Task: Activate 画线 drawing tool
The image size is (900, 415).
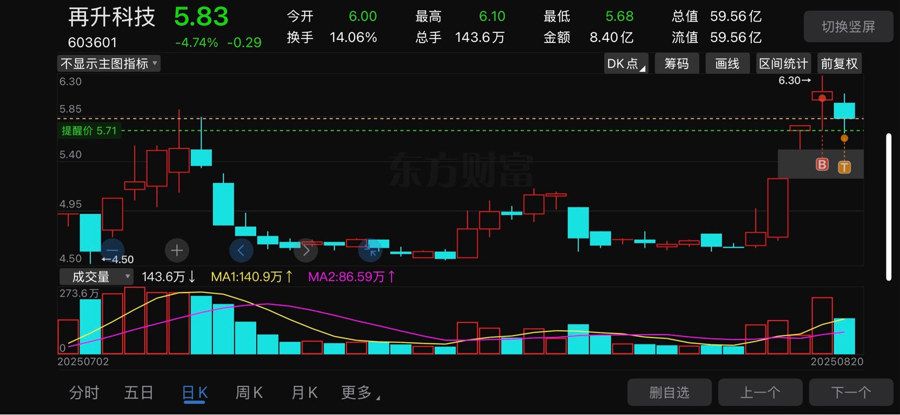Action: 727,64
